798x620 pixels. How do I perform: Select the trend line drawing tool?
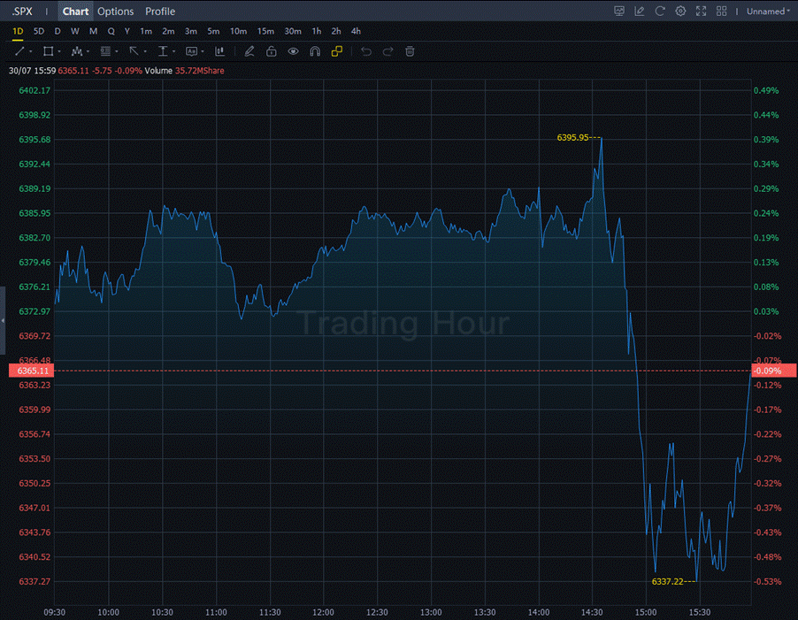19,51
